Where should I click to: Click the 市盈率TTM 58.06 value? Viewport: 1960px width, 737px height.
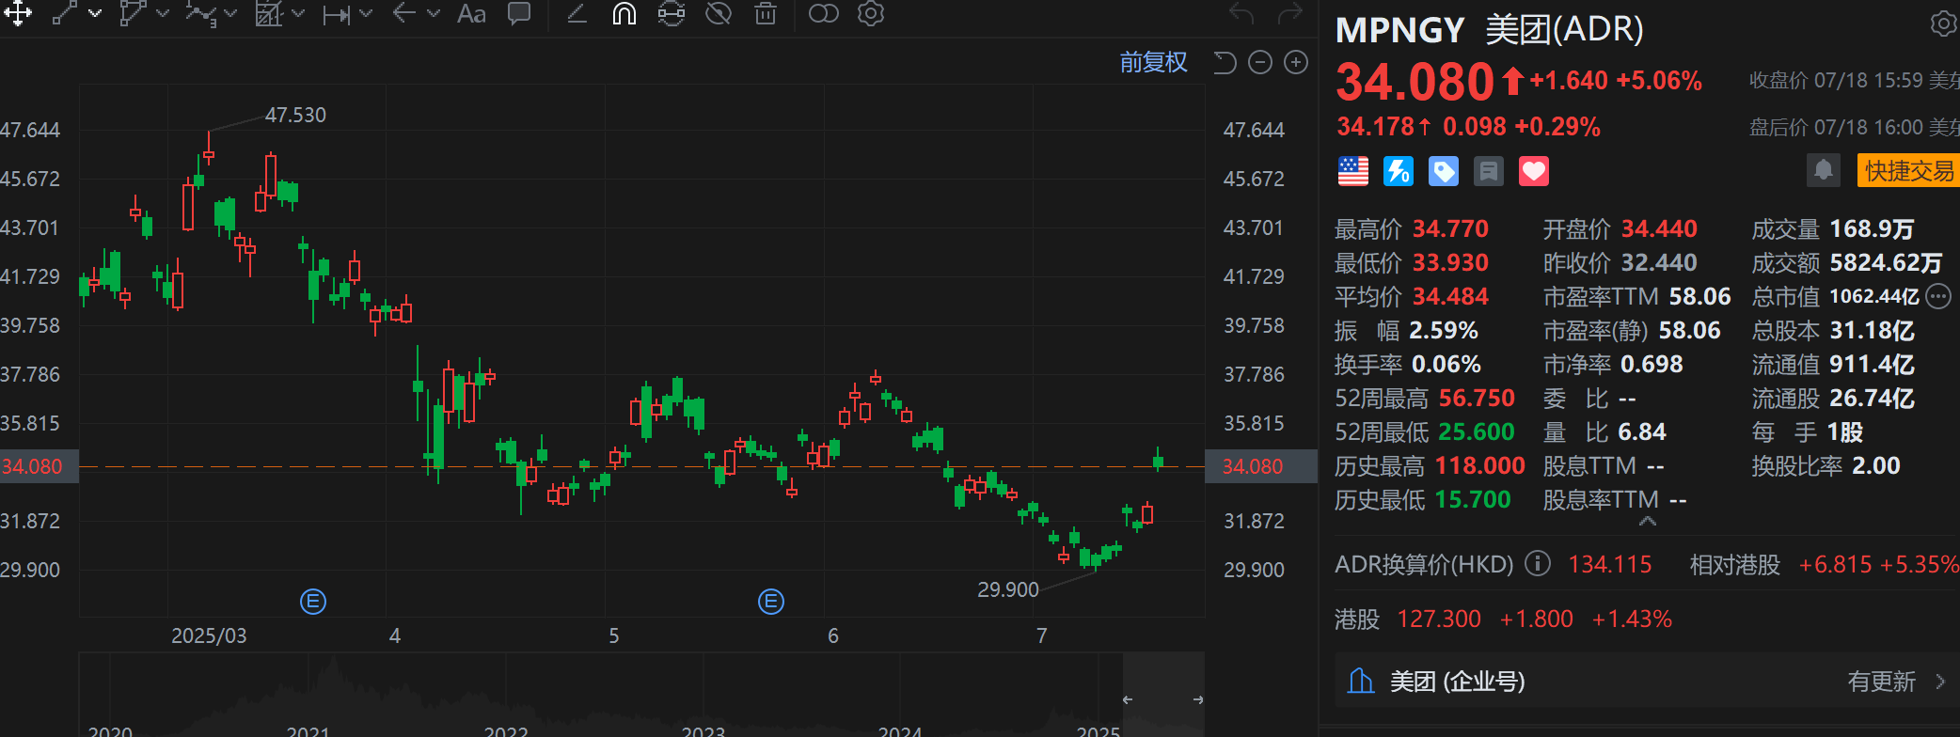[x=1699, y=297]
